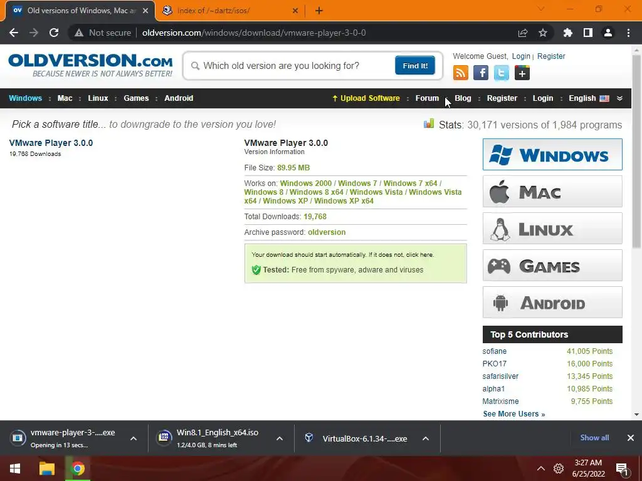642x481 pixels.
Task: Show hidden system tray icons
Action: click(x=541, y=468)
